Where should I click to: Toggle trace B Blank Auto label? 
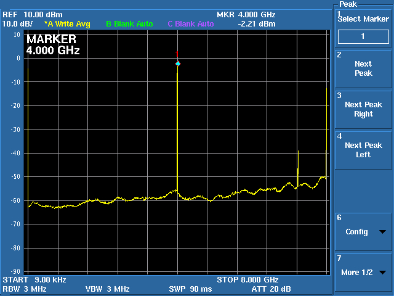coord(129,24)
